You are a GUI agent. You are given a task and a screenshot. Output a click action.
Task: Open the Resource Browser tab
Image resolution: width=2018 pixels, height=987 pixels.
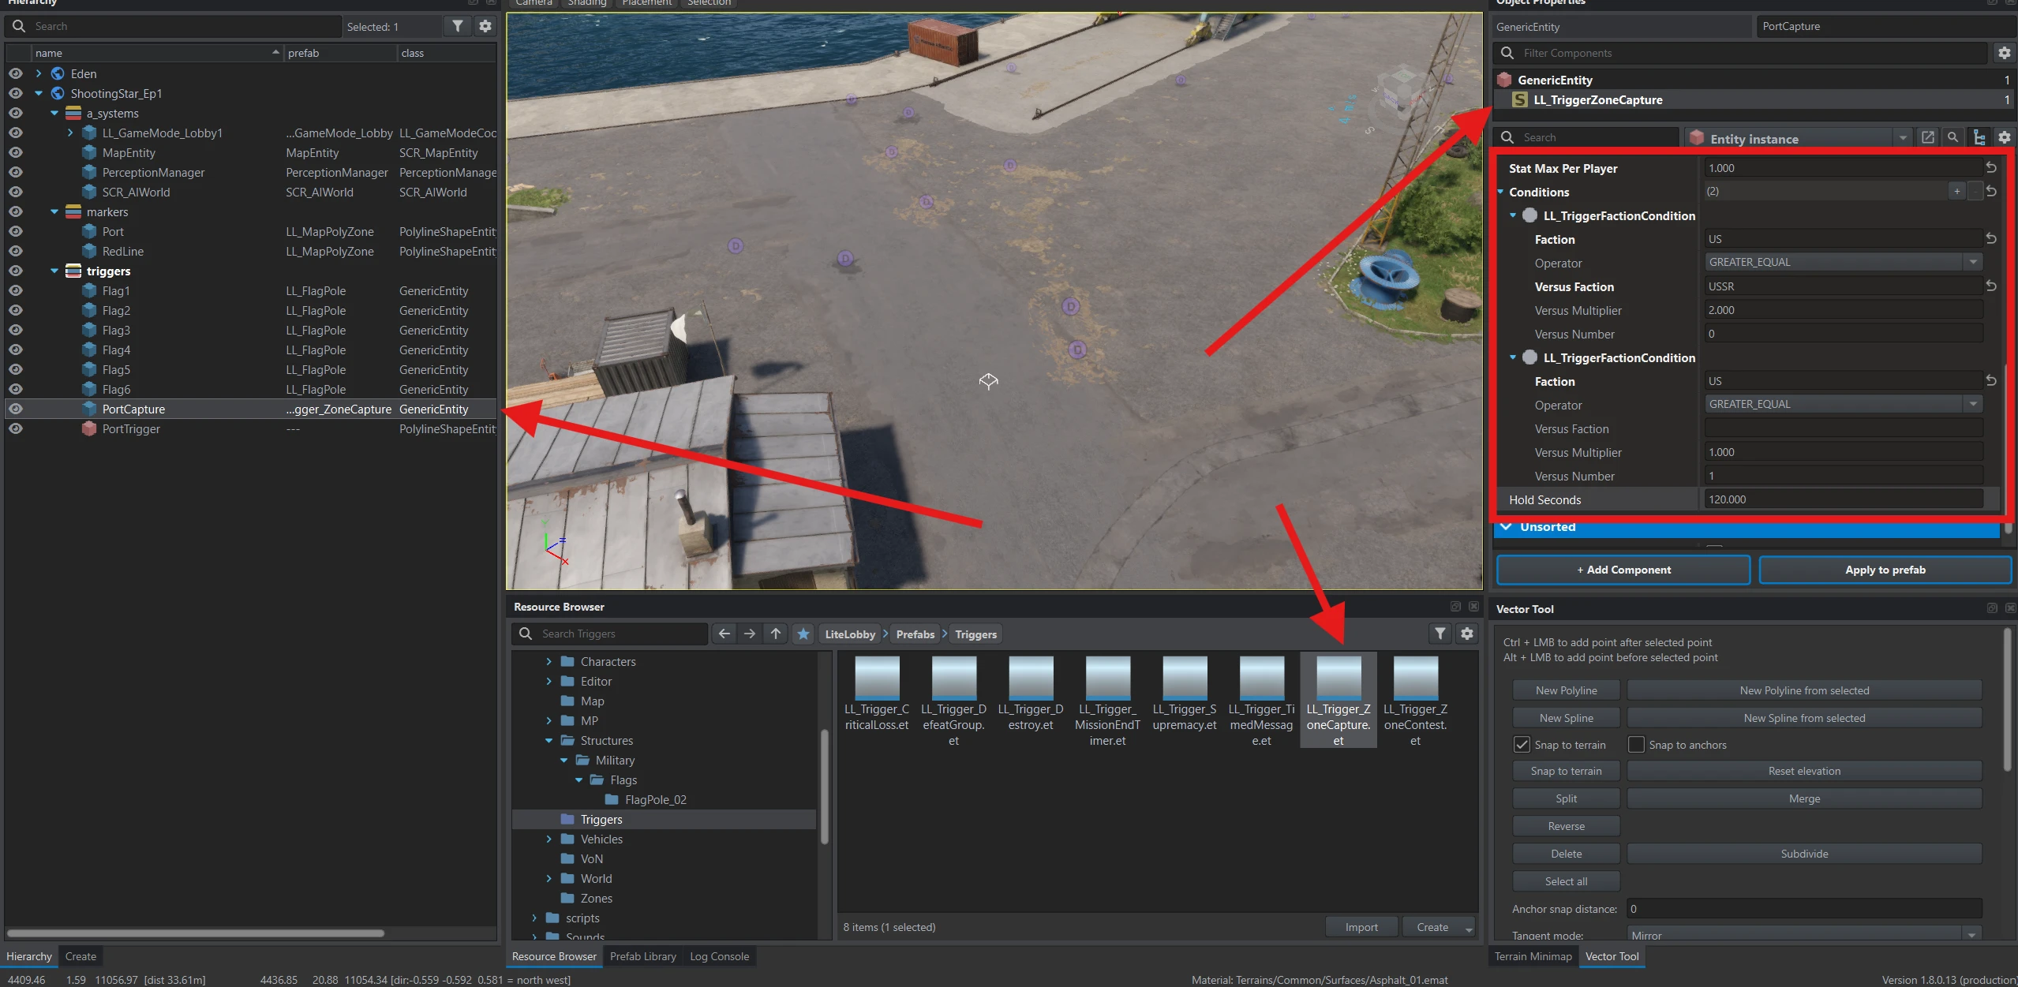coord(554,956)
